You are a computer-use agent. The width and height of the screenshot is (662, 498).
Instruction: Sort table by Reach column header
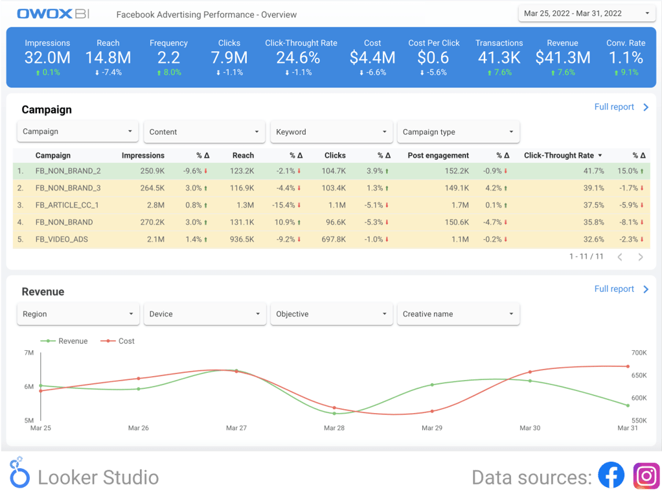tap(243, 156)
